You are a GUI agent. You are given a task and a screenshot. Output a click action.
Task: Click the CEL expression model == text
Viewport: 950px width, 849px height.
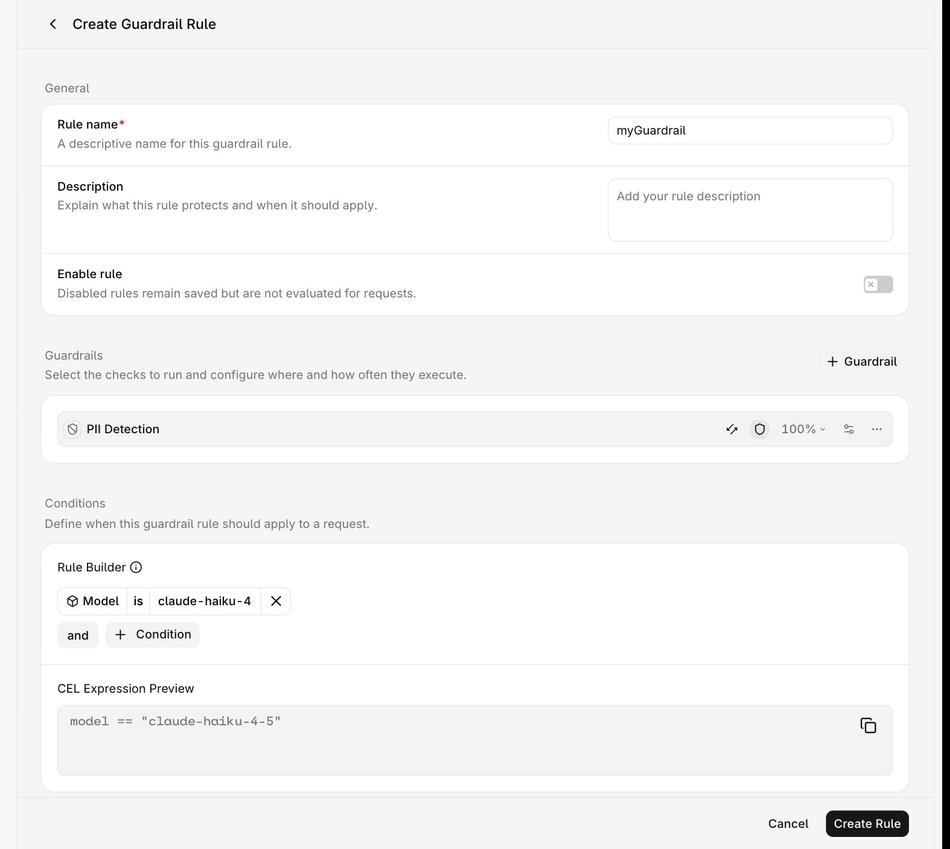(x=176, y=722)
